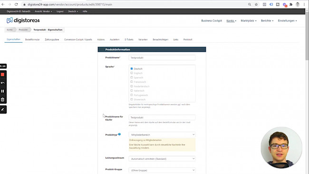The width and height of the screenshot is (309, 174).
Task: Delete recording with the trash icon
Action: pos(3,99)
